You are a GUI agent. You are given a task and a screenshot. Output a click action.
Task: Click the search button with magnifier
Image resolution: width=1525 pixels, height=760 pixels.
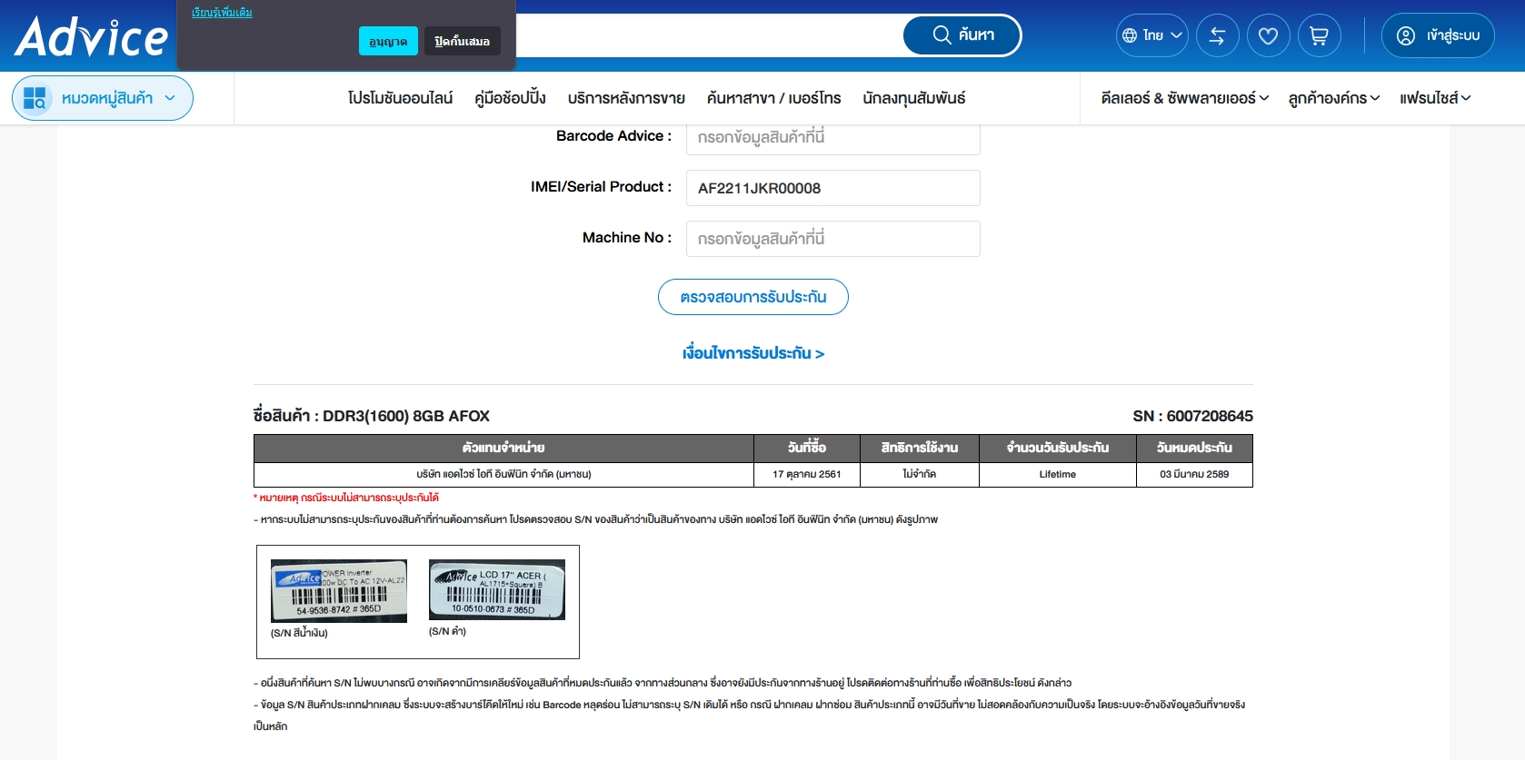962,35
